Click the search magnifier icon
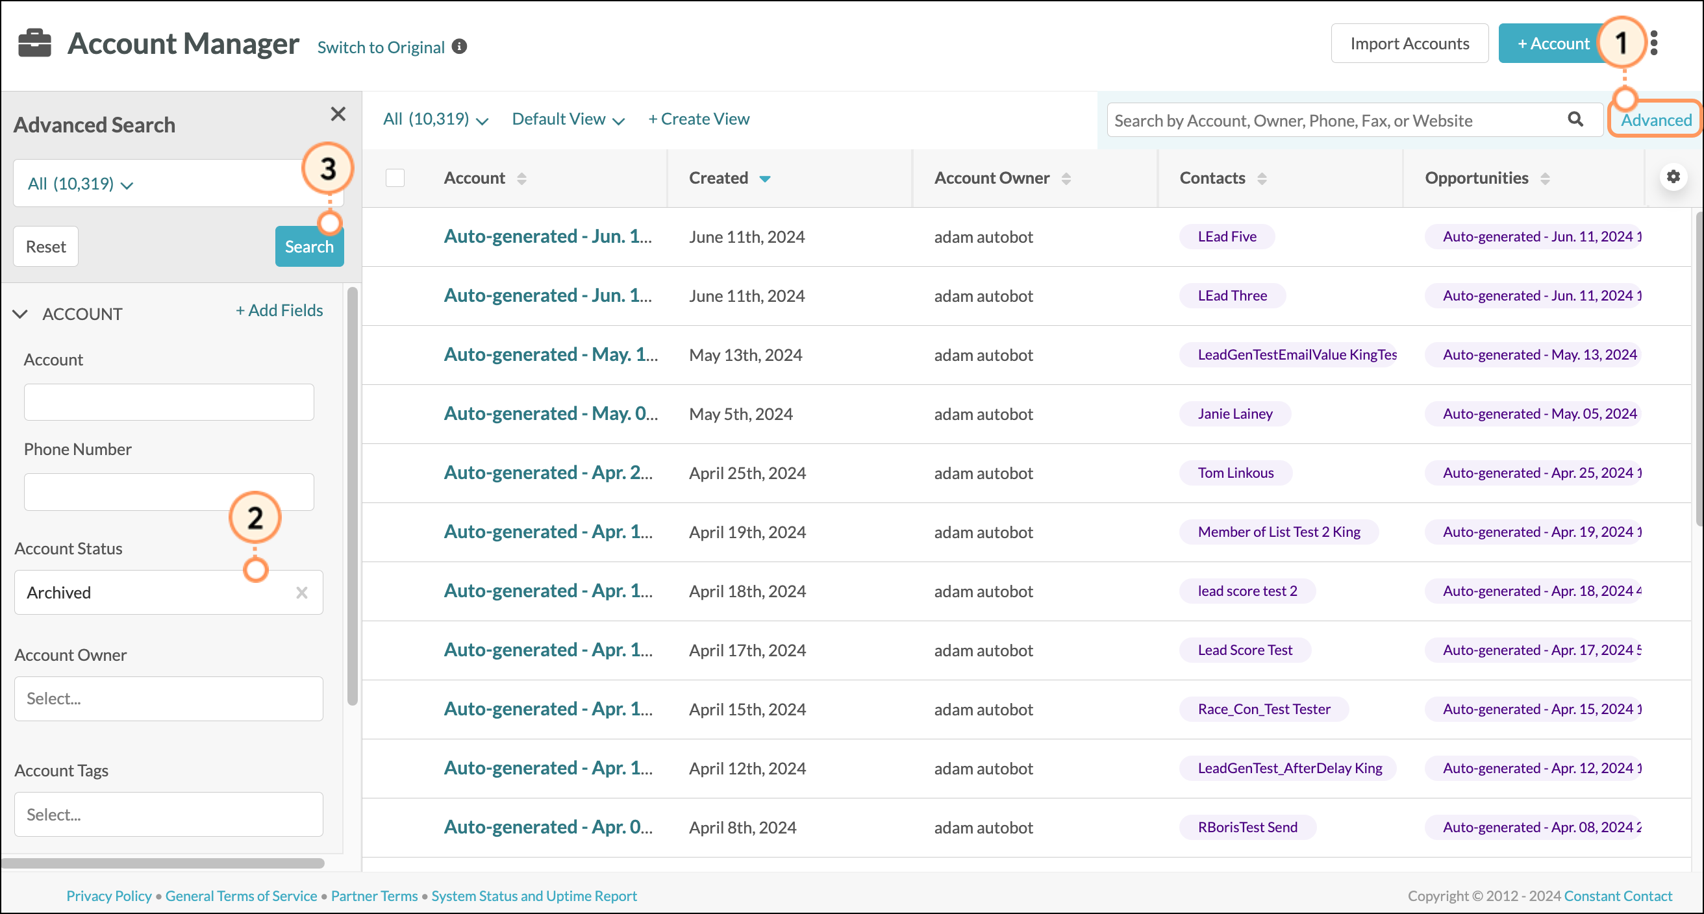Viewport: 1704px width, 914px height. 1575,119
